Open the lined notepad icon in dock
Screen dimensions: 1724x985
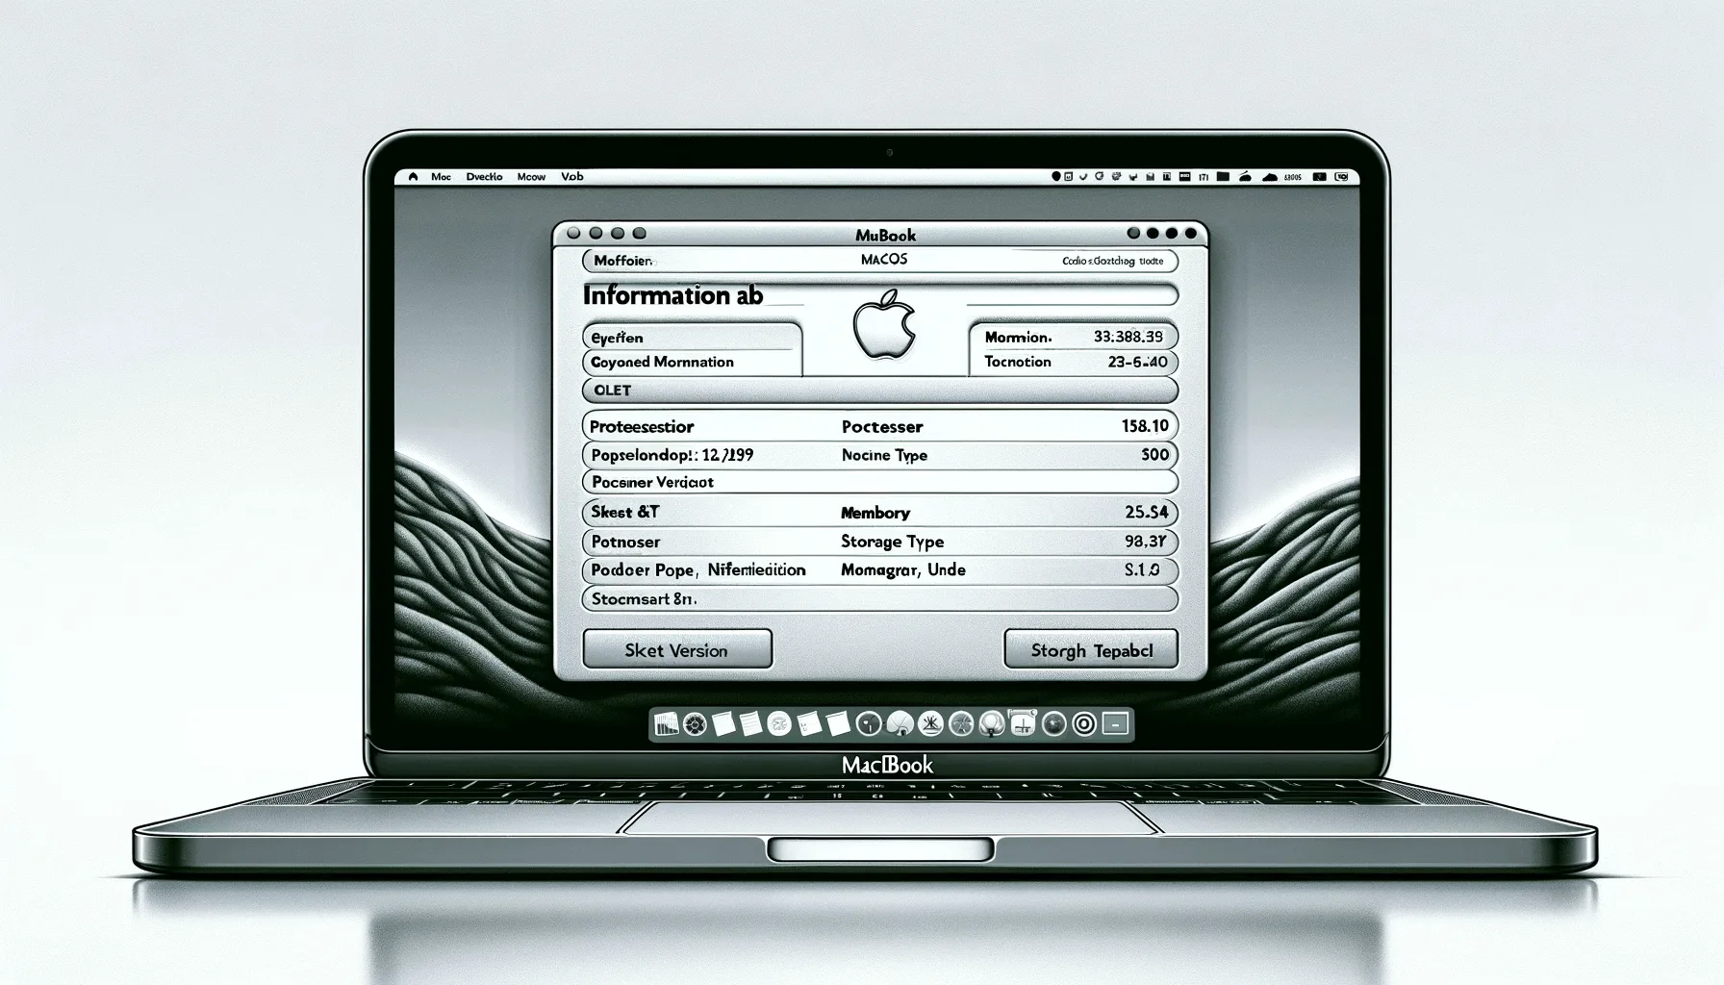[x=750, y=723]
